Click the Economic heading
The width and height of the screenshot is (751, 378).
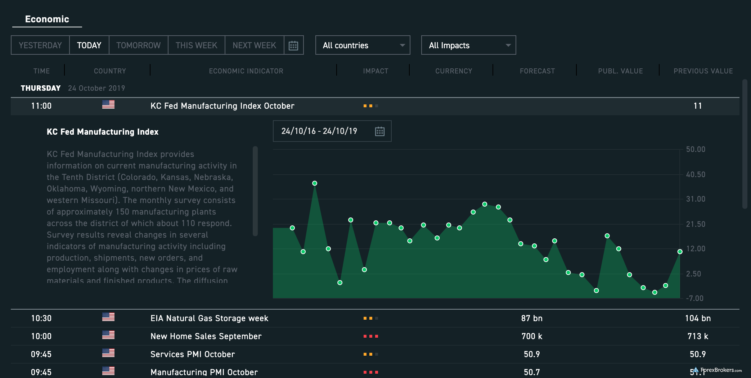[47, 19]
